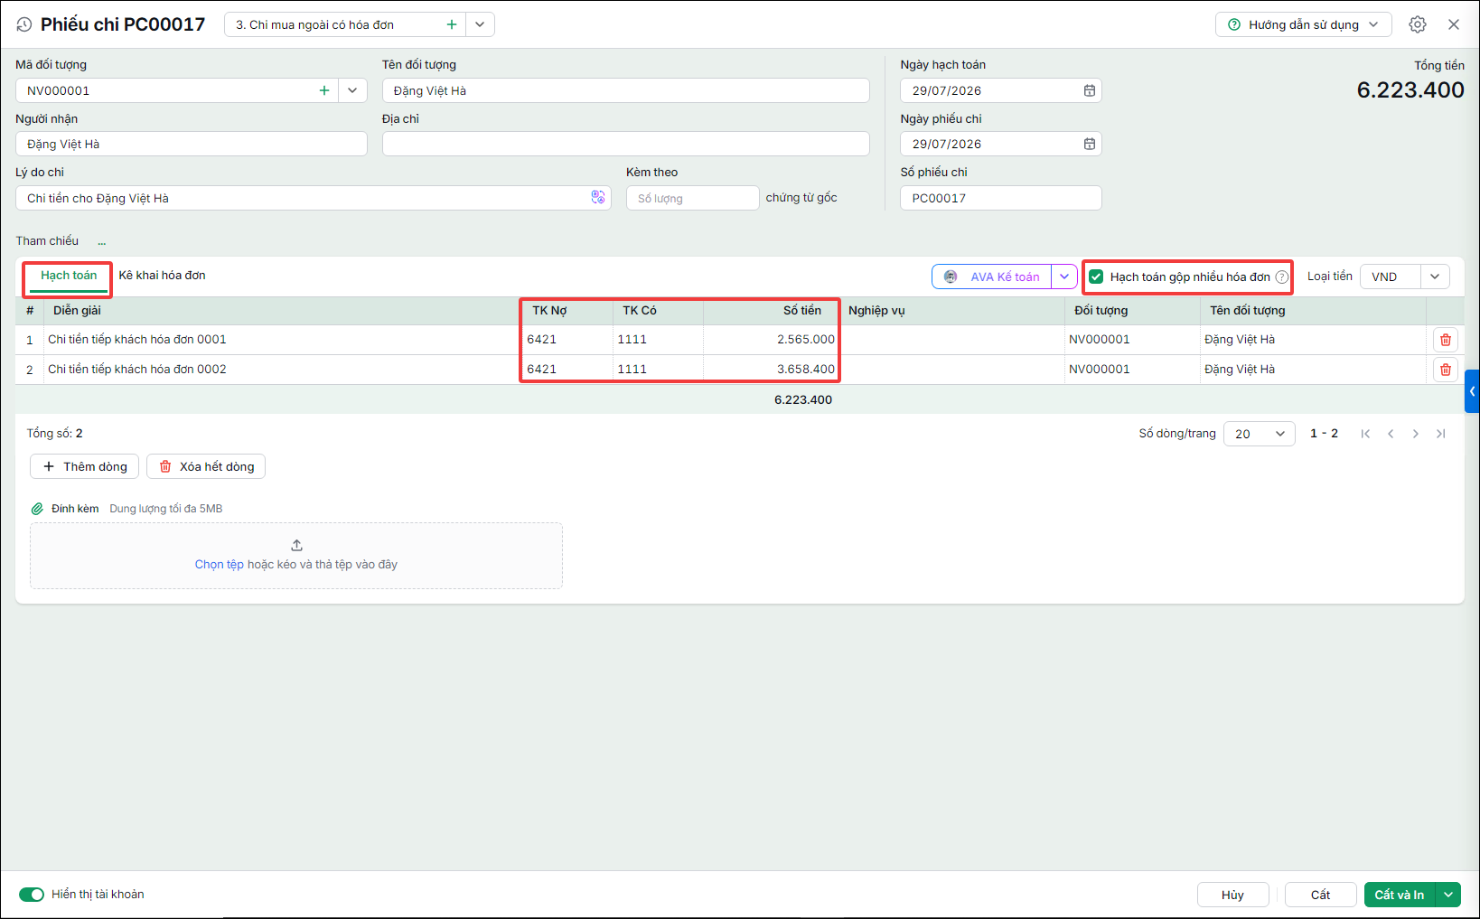Open calendar for Ngày phiếu chi
The image size is (1480, 919).
1090,144
